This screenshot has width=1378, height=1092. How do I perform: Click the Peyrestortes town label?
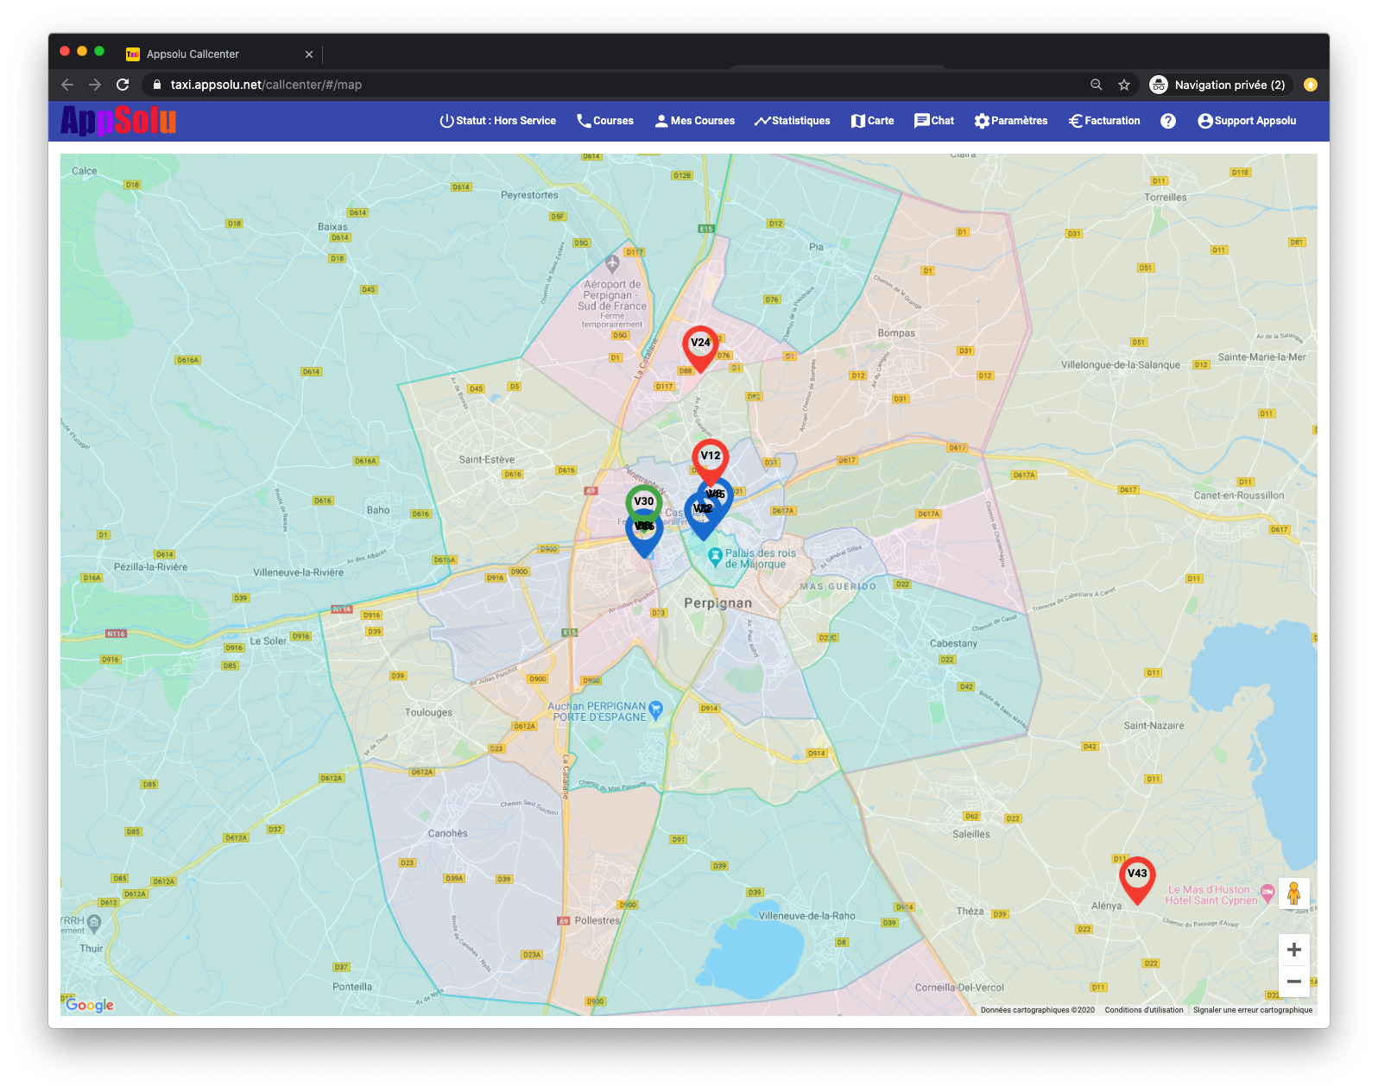tap(529, 195)
